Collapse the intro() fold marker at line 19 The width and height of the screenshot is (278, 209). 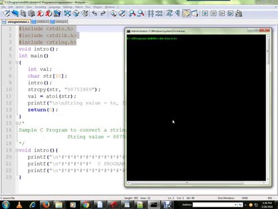[x=17, y=150]
